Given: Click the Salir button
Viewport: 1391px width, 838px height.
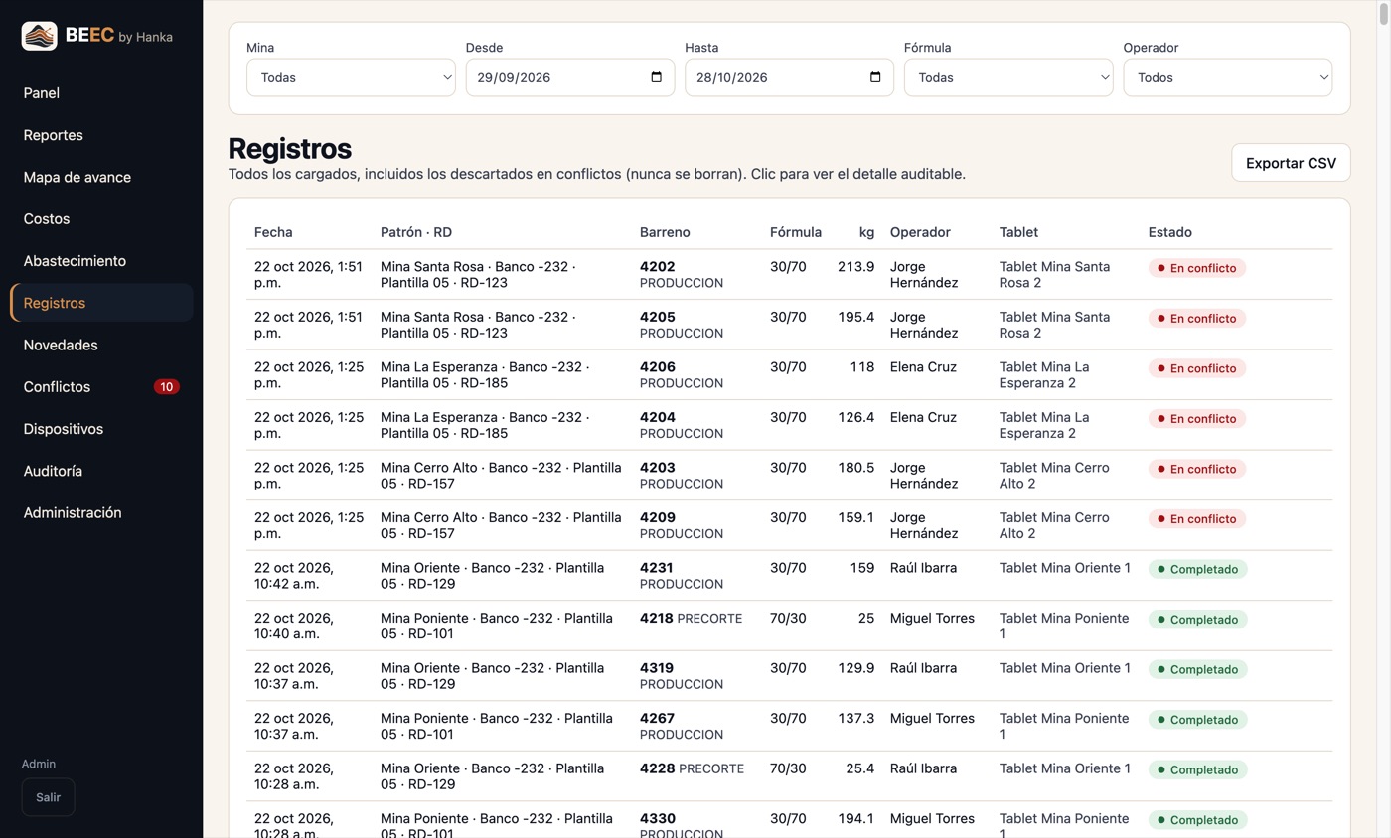Looking at the screenshot, I should (x=48, y=797).
